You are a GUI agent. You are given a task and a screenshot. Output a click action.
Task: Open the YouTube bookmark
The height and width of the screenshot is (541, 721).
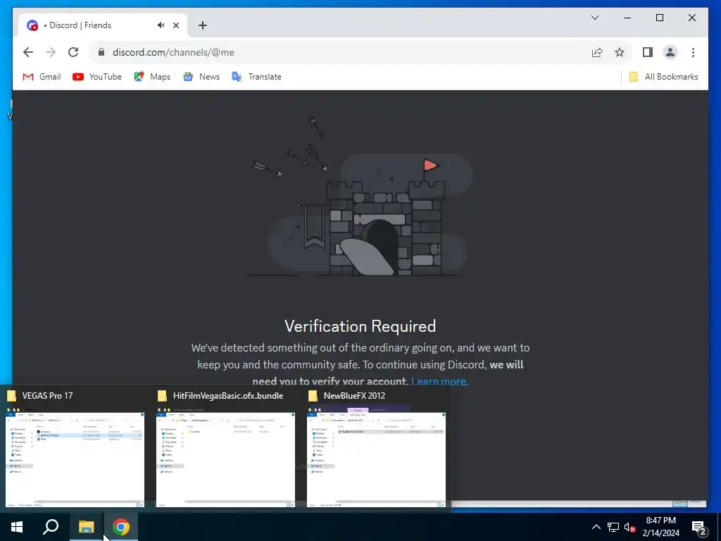coord(97,77)
